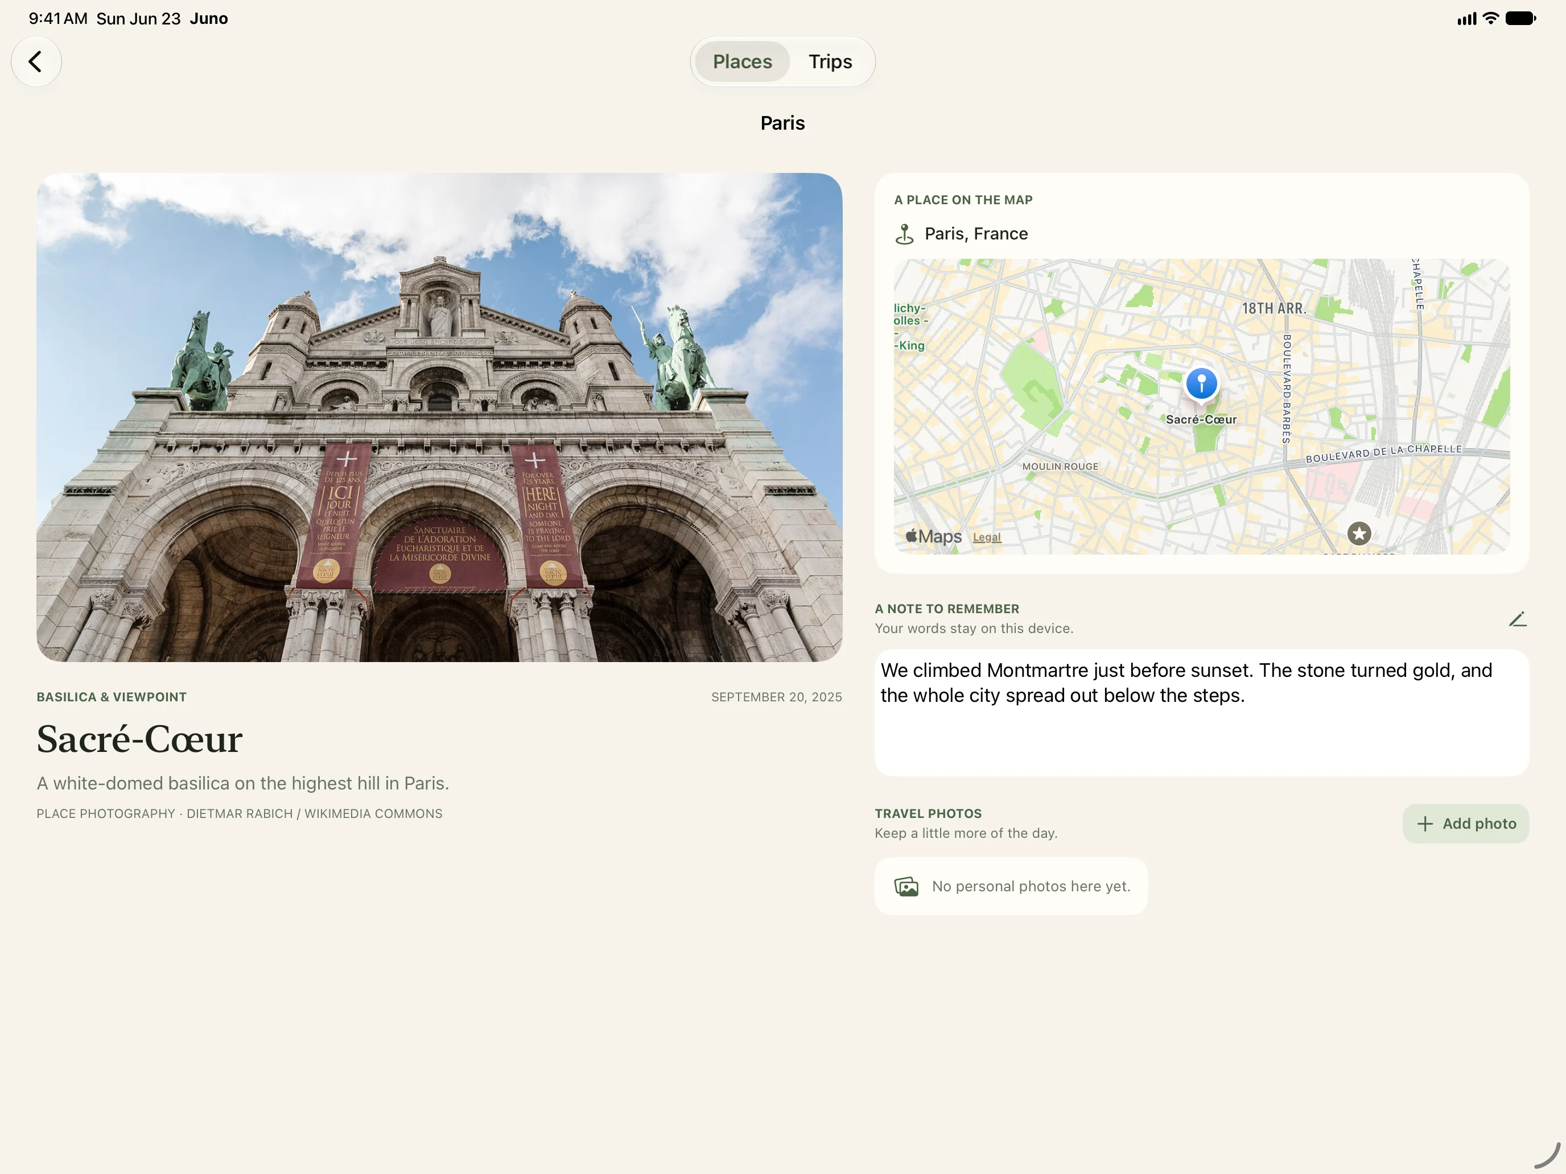This screenshot has width=1566, height=1174.
Task: Tap the Moulin Rouge label on the map
Action: [x=1060, y=466]
